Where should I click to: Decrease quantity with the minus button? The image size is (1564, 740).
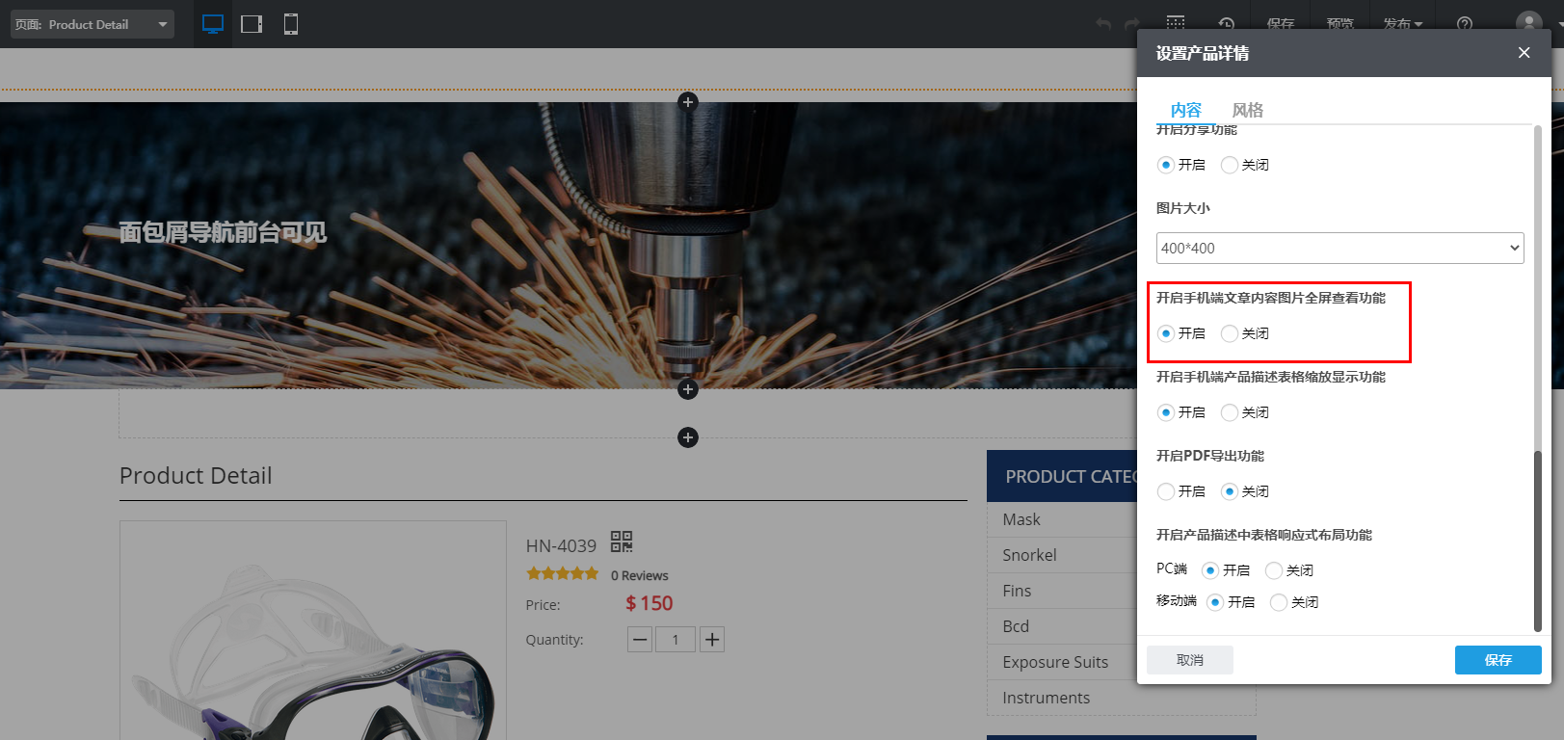(640, 640)
